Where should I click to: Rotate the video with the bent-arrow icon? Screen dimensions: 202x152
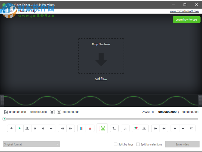click(114, 128)
